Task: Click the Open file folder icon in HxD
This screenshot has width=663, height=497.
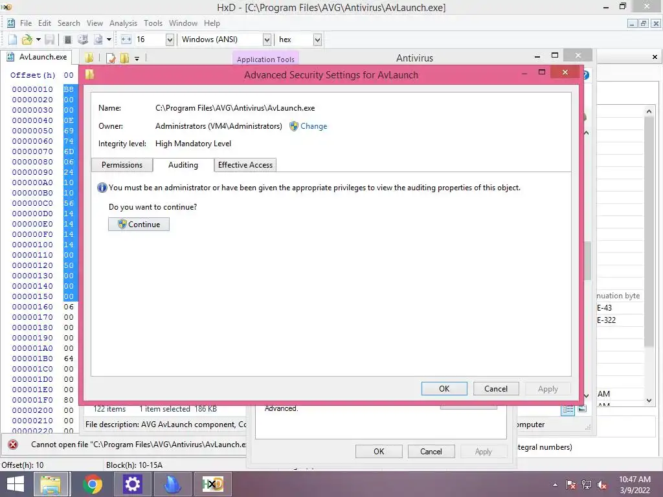Action: pos(27,39)
